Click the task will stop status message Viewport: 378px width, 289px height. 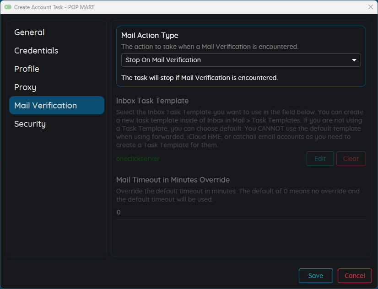pyautogui.click(x=200, y=78)
